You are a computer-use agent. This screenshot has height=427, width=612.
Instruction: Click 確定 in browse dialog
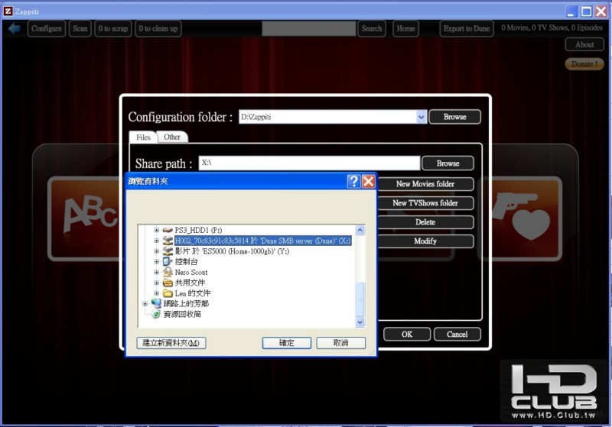[286, 343]
